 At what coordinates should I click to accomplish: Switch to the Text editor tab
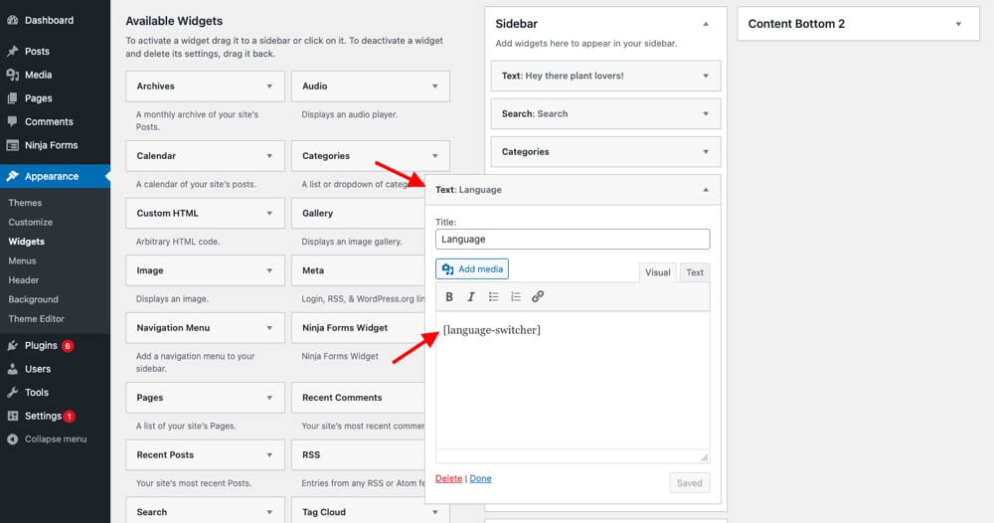pos(695,272)
